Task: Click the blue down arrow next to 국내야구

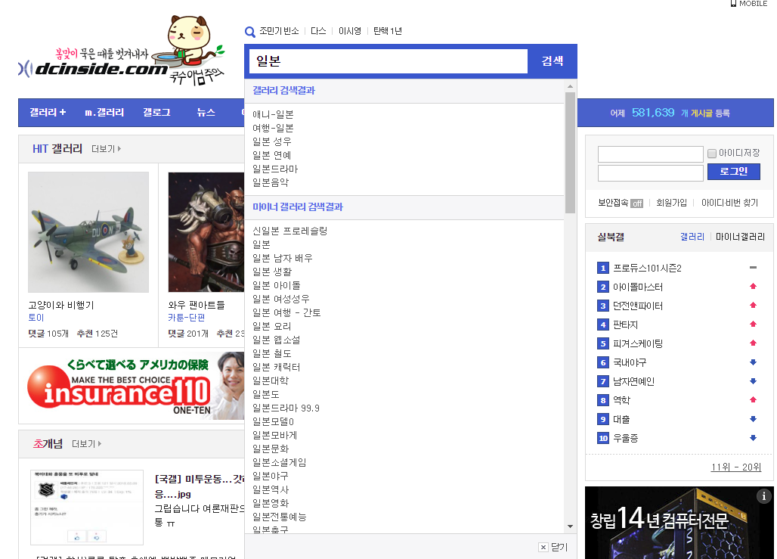Action: (x=753, y=362)
